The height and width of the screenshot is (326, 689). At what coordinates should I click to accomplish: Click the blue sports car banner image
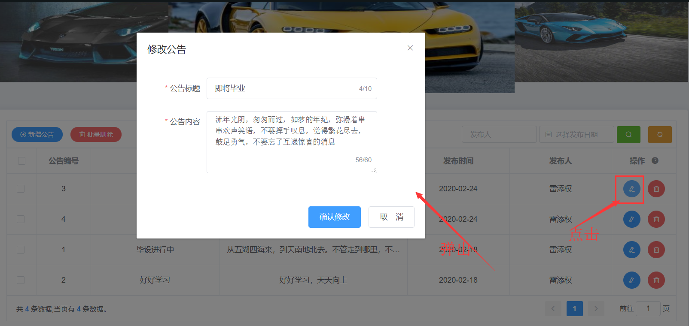click(601, 41)
